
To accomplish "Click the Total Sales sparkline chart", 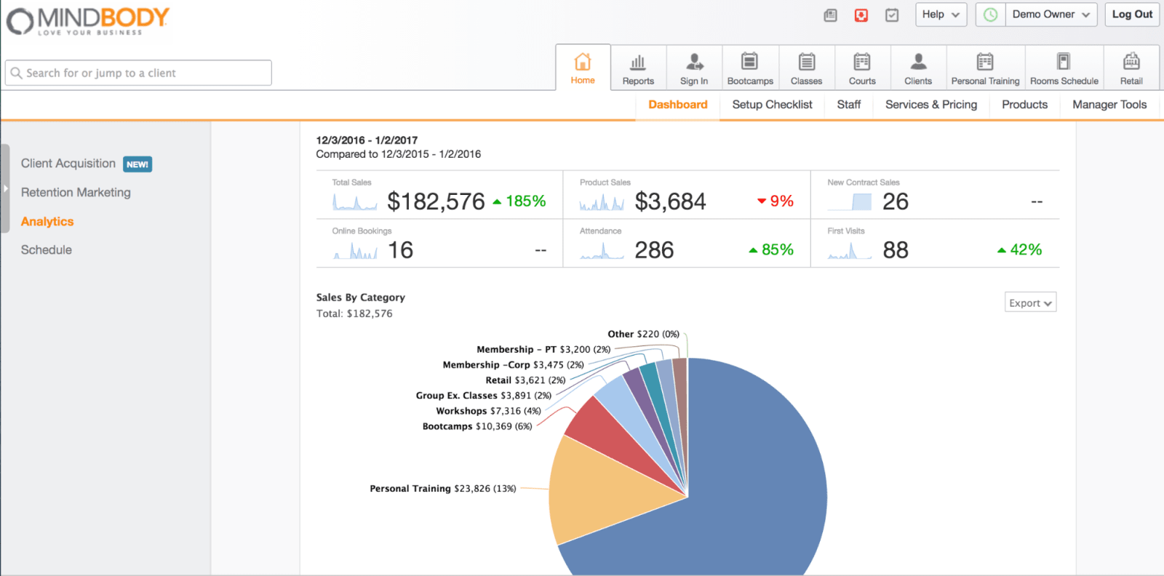I will click(x=354, y=201).
